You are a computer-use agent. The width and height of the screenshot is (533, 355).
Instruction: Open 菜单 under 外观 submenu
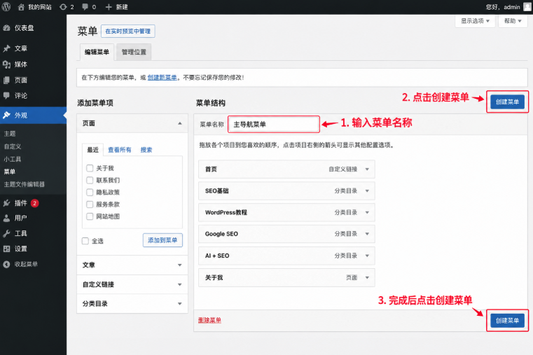(x=10, y=172)
